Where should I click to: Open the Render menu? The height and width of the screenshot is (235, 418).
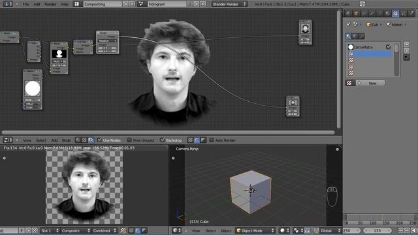pos(50,4)
